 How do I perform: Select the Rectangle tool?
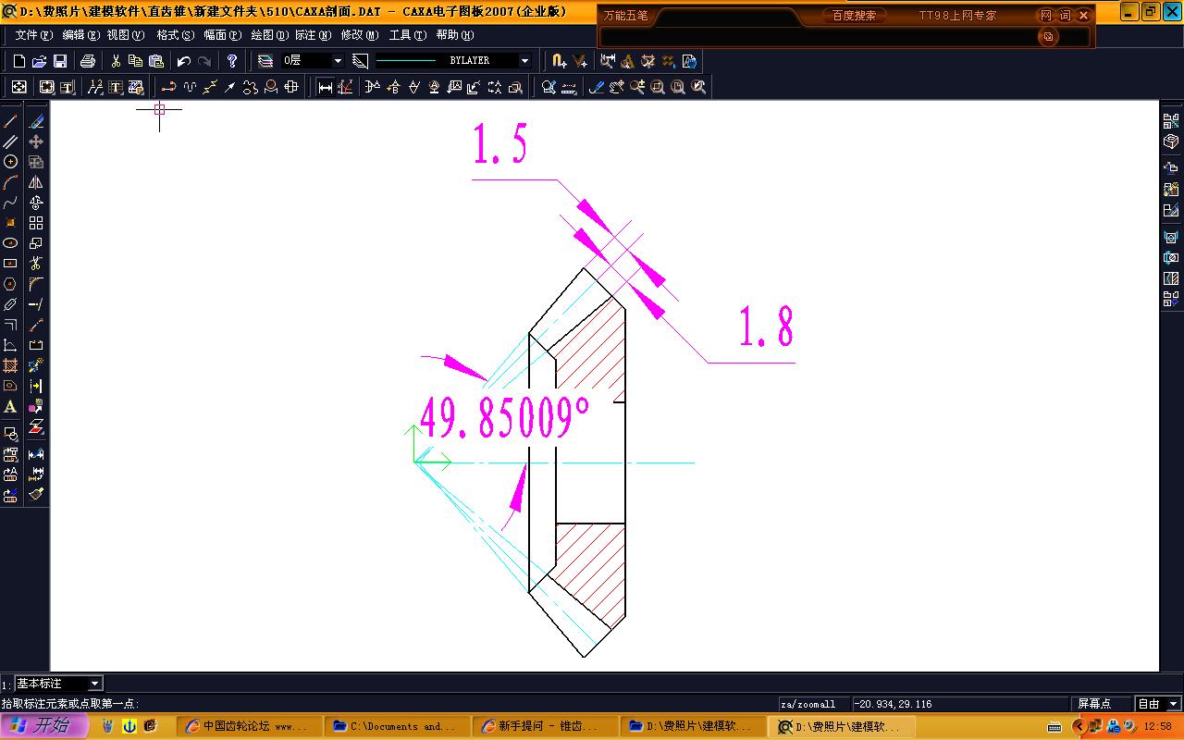pyautogui.click(x=11, y=264)
